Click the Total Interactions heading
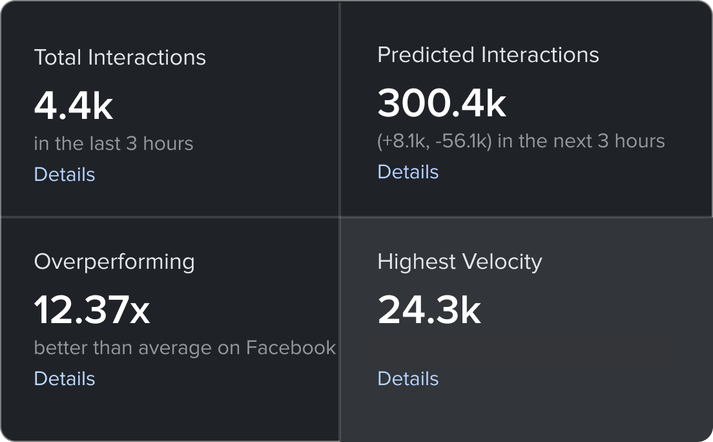Viewport: 713px width, 442px height. pyautogui.click(x=119, y=58)
